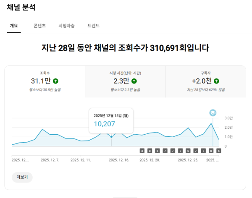Open the video badge labeled 3

pyautogui.click(x=142, y=151)
